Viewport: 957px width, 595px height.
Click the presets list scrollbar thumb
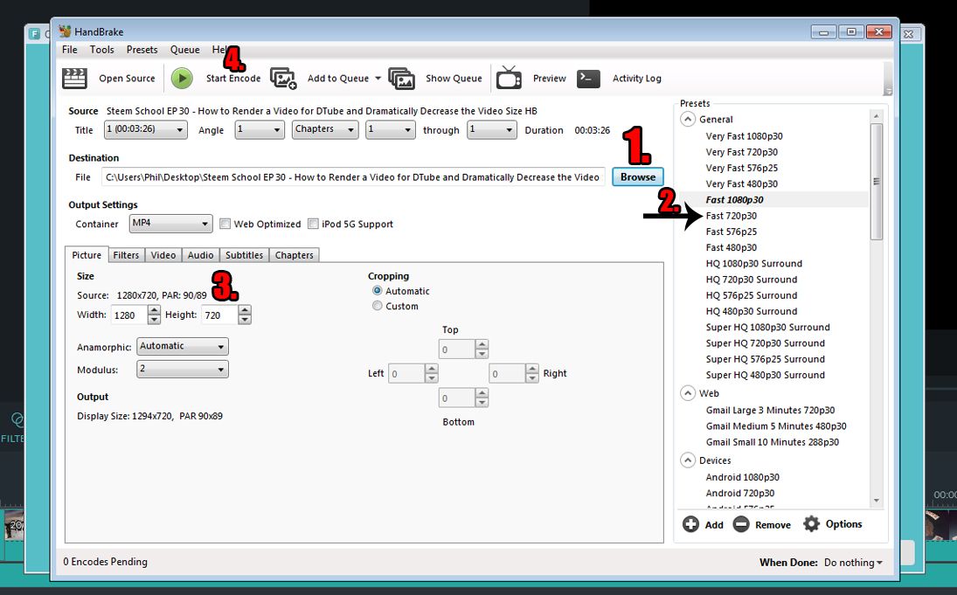pos(877,182)
